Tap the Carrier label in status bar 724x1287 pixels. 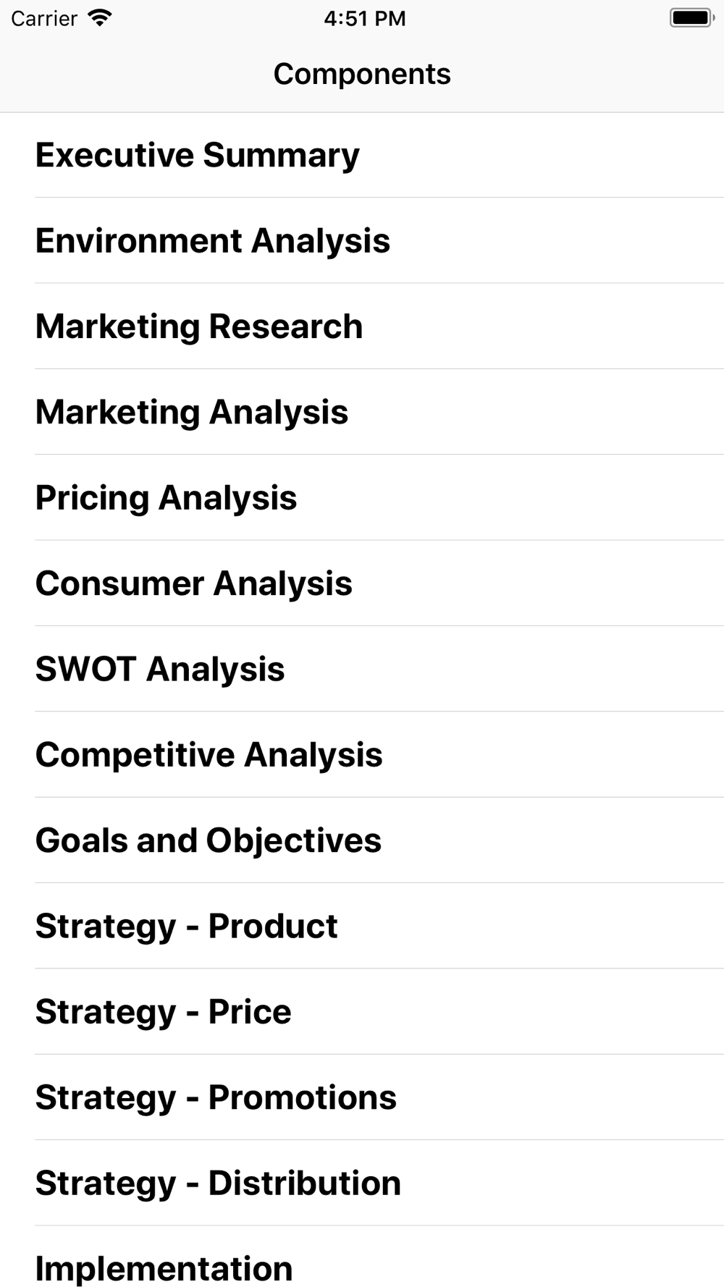coord(44,18)
